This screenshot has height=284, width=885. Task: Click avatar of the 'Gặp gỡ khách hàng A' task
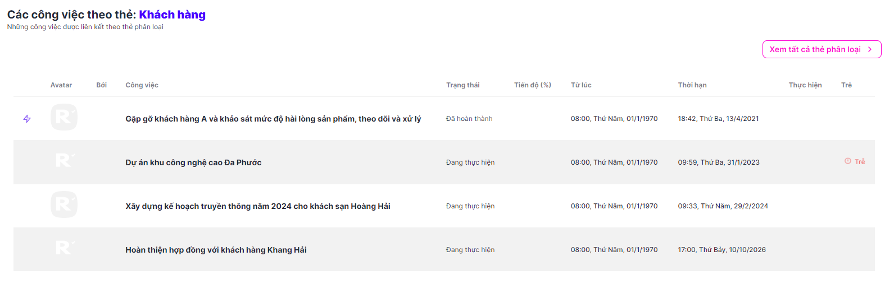coord(64,117)
